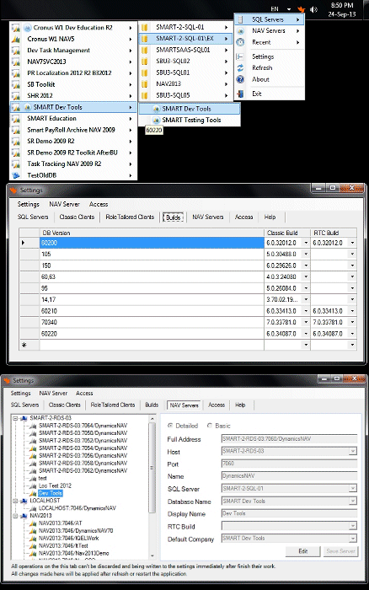Click the volume speaker icon in system tray
Viewport: 369px width, 590px height.
coord(313,9)
